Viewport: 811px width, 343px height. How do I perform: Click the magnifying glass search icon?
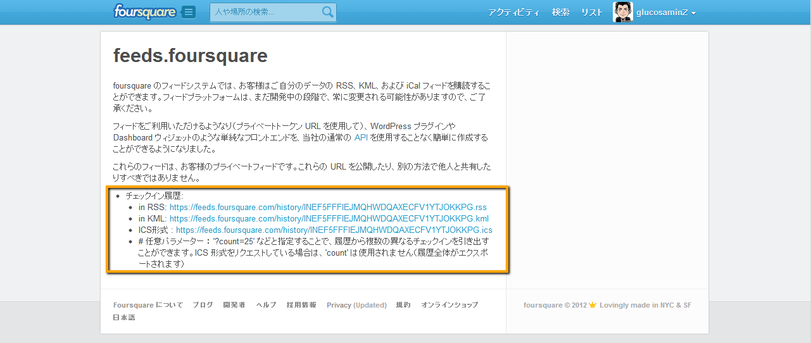tap(327, 12)
